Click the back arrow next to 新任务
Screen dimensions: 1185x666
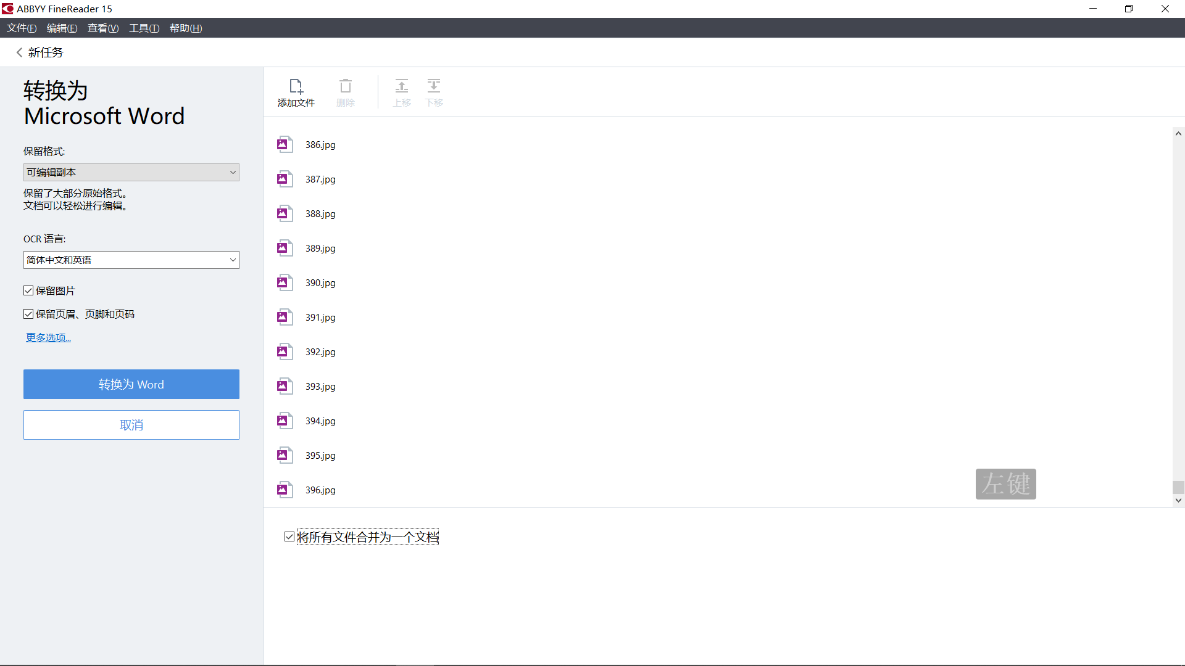[x=19, y=52]
